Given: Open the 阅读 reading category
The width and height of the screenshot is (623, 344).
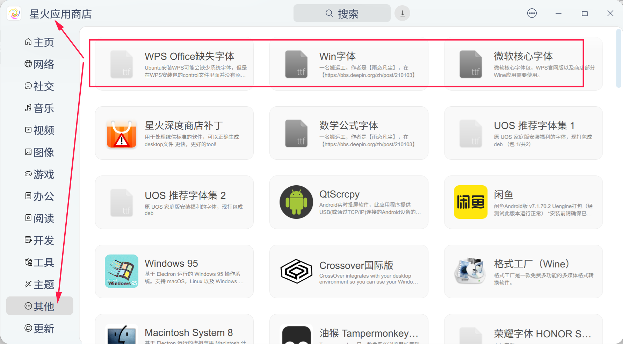Looking at the screenshot, I should click(39, 218).
